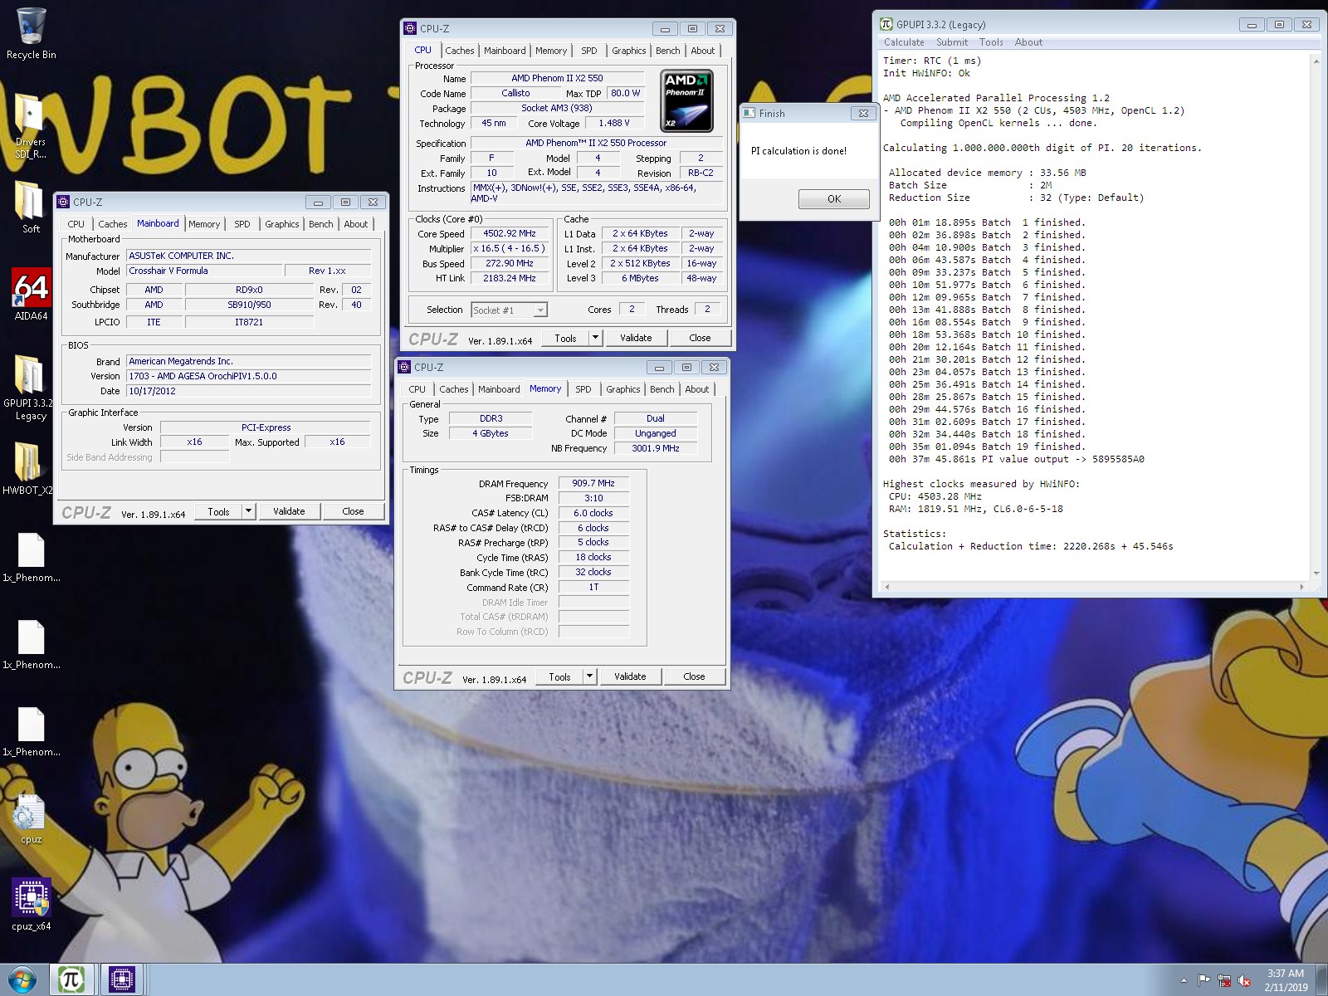Screen dimensions: 1328x996
Task: Click the muted volume tray icon
Action: (1244, 980)
